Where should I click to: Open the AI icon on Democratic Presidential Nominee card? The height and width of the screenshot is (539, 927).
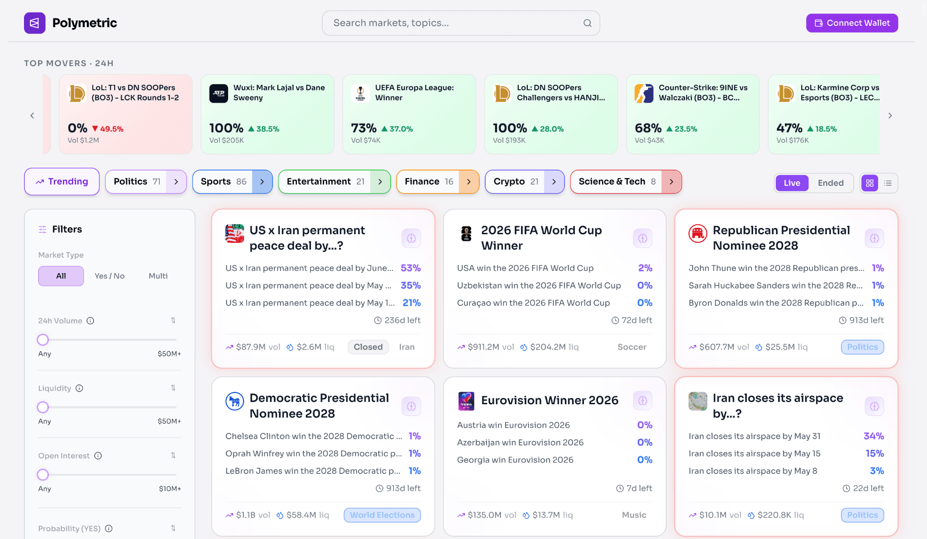tap(411, 406)
